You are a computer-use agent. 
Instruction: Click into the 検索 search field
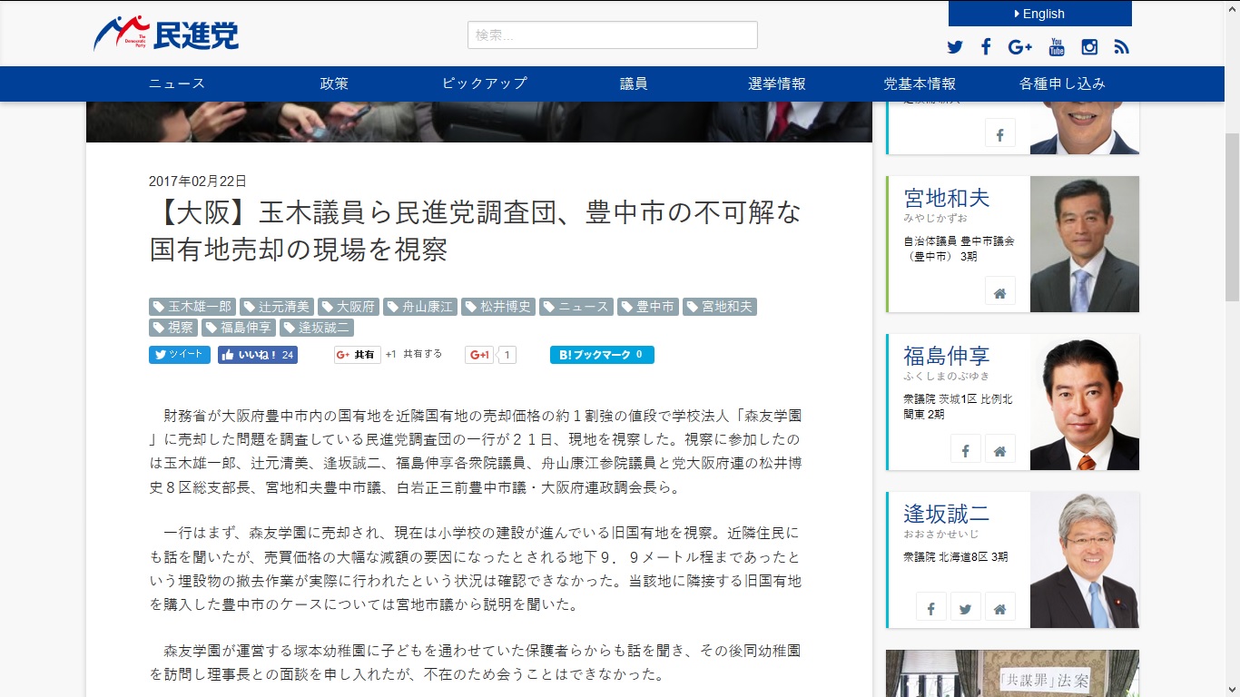[x=612, y=35]
